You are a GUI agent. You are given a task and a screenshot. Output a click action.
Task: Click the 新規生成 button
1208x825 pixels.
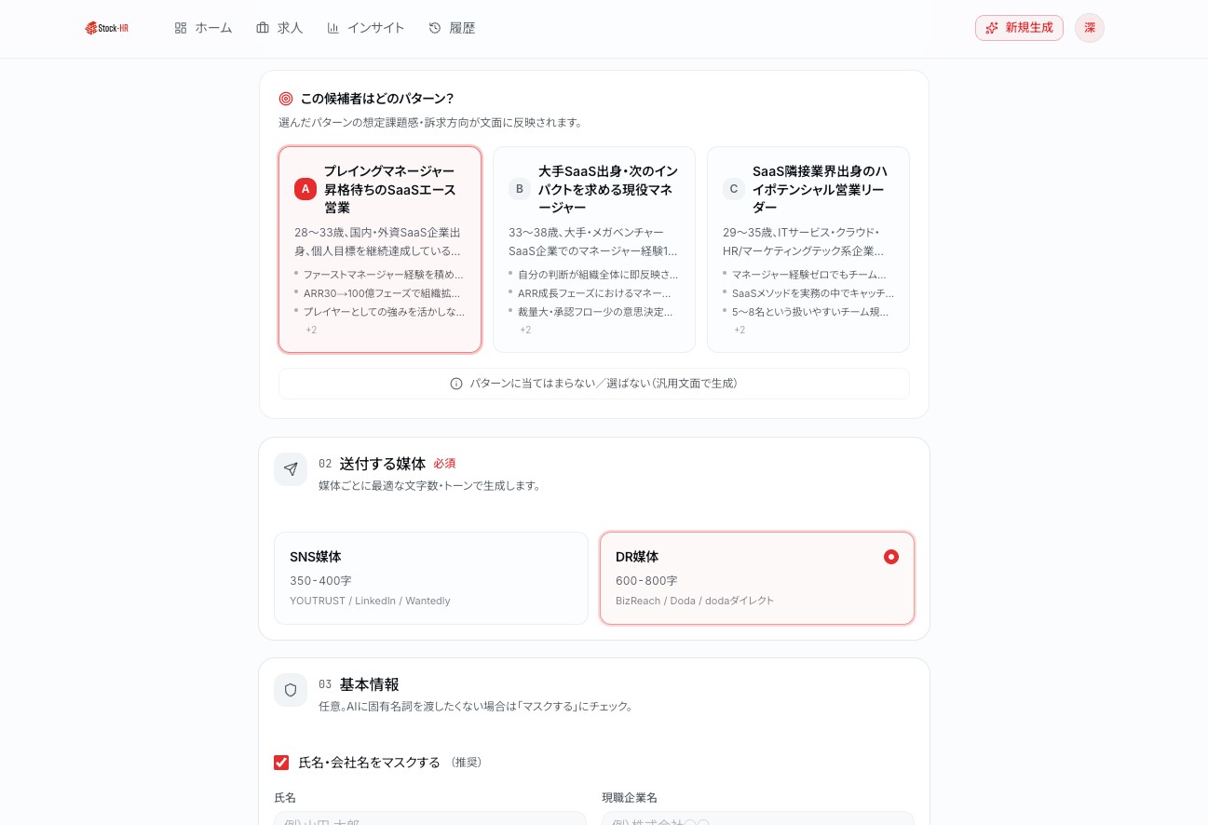click(1019, 28)
